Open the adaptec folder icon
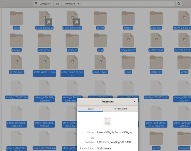This screenshot has height=151, width=191. point(128,18)
